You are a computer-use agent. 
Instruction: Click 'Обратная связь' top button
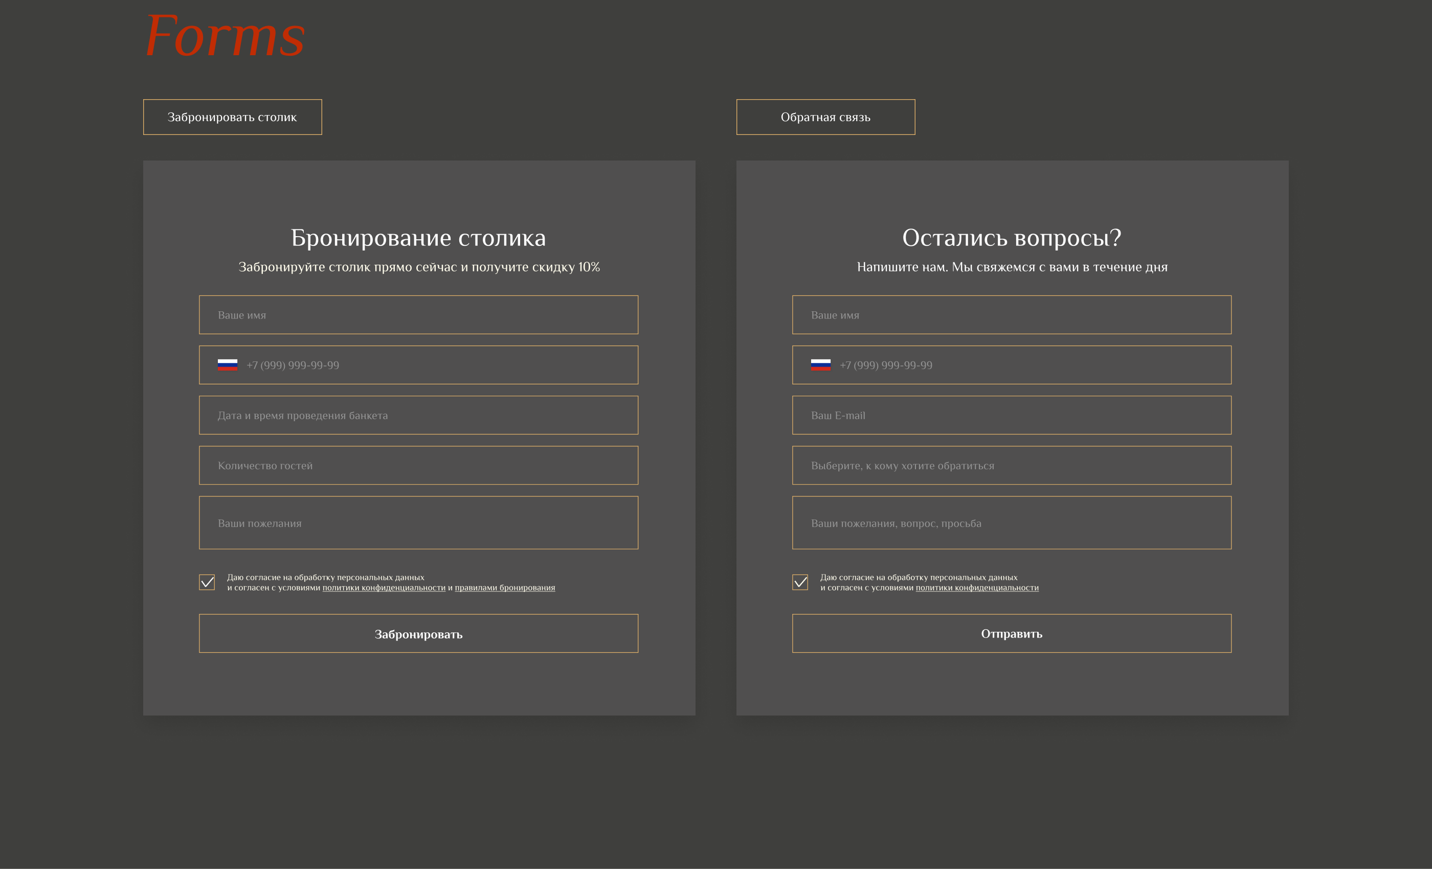click(825, 117)
